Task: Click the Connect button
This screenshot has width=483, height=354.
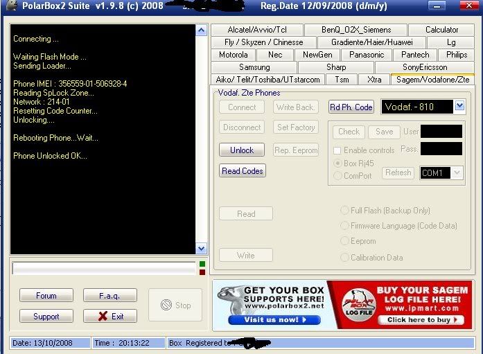Action: click(242, 107)
